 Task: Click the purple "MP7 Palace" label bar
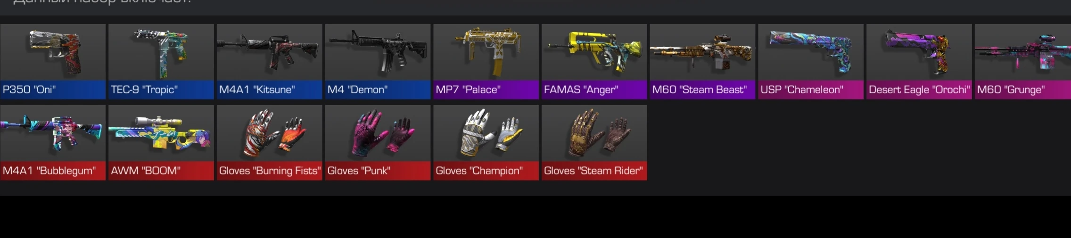pos(486,90)
